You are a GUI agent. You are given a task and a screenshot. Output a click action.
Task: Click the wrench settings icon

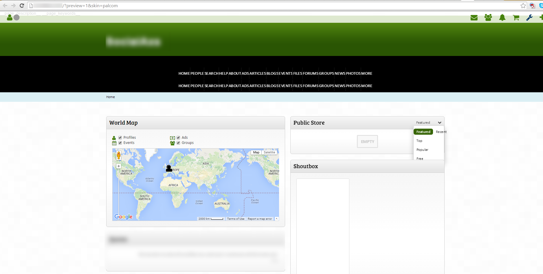click(529, 18)
